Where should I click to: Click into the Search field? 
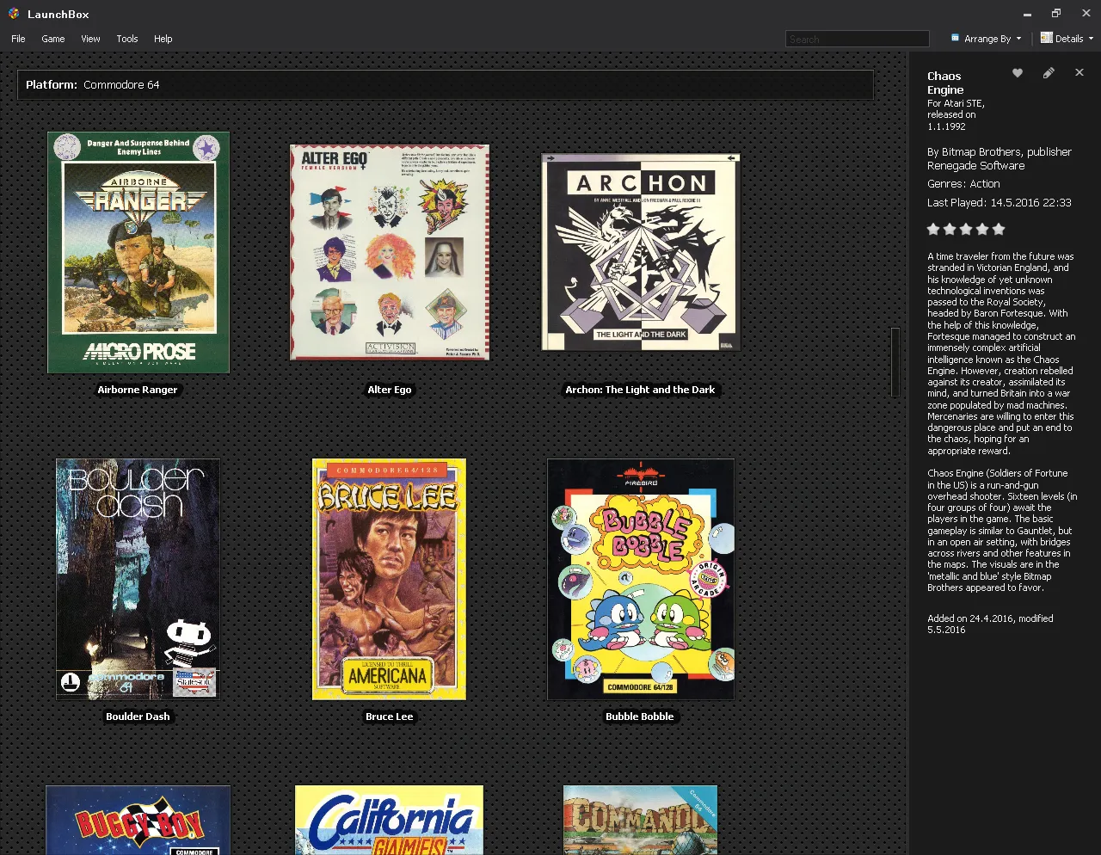(858, 39)
